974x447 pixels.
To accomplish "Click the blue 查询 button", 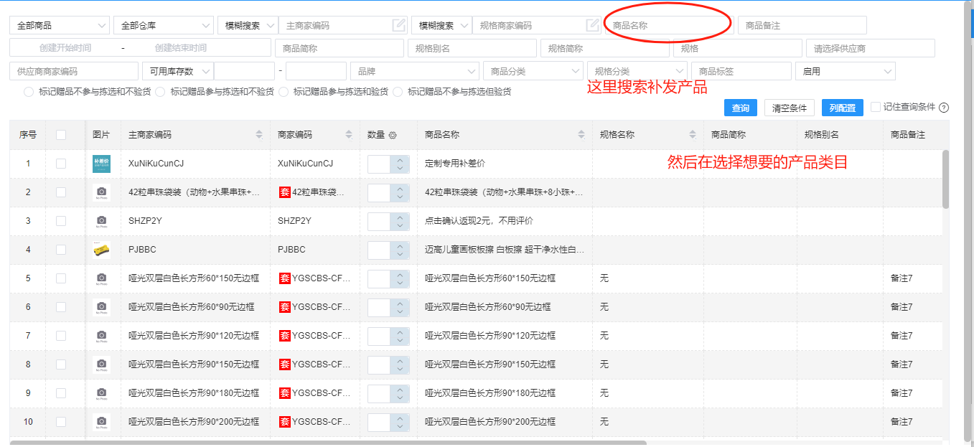I will [741, 108].
